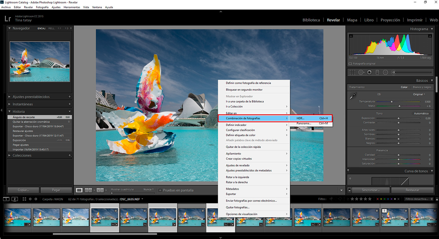Activate the crop overlay tool
Screen dimensions: 439x239
click(x=353, y=72)
